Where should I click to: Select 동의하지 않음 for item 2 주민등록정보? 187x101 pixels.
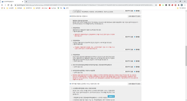tap(124, 49)
